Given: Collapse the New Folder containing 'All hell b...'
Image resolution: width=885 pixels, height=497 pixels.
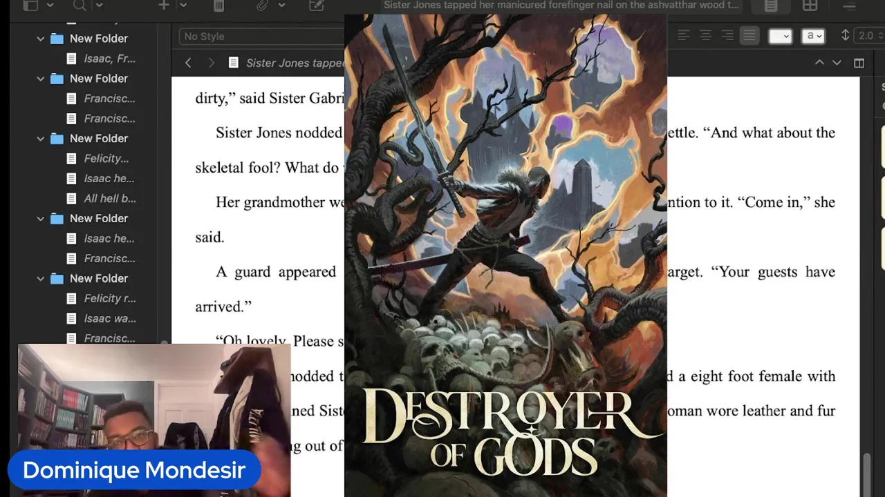Looking at the screenshot, I should click(41, 139).
